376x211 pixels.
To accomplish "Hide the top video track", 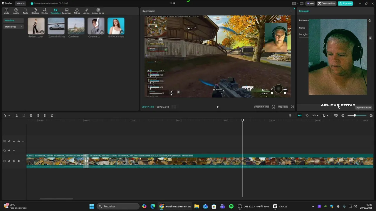I will [14, 141].
